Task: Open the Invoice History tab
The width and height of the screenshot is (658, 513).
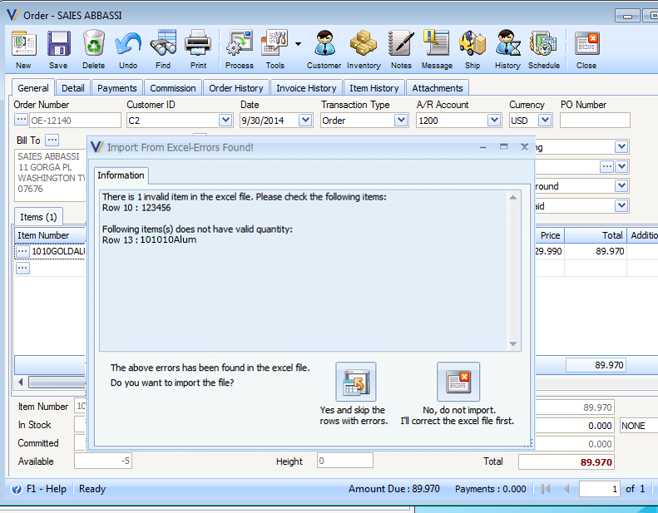Action: pos(306,88)
